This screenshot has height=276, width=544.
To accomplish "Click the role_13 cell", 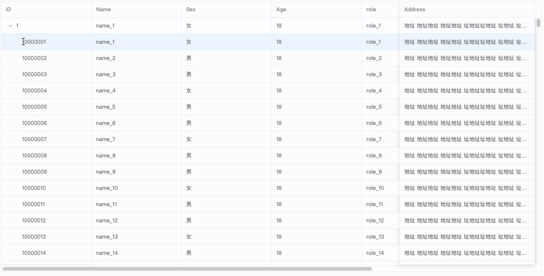I will click(380, 237).
